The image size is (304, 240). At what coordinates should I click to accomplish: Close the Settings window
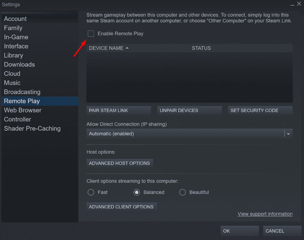(299, 4)
